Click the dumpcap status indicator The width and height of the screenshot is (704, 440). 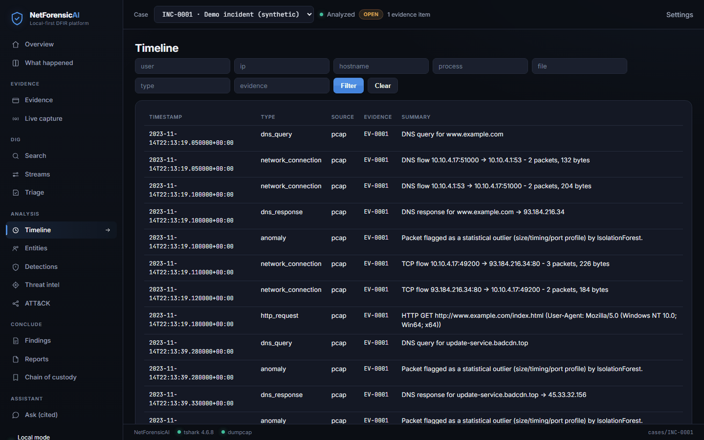[237, 432]
